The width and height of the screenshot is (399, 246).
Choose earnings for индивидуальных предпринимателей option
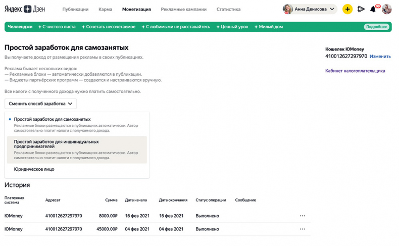pyautogui.click(x=56, y=144)
